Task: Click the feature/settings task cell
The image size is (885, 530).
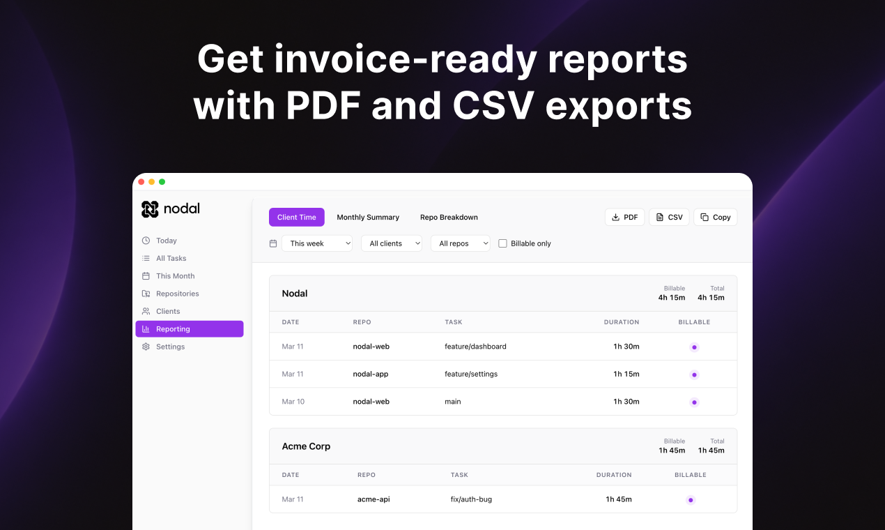Action: pyautogui.click(x=472, y=374)
